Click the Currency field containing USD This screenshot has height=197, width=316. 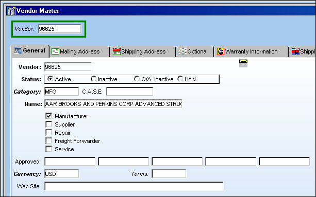[62, 174]
